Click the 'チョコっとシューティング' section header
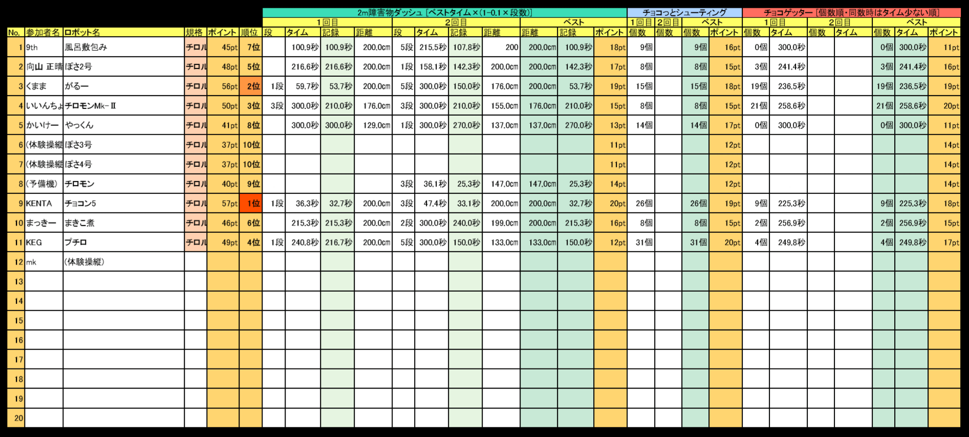 pyautogui.click(x=684, y=13)
